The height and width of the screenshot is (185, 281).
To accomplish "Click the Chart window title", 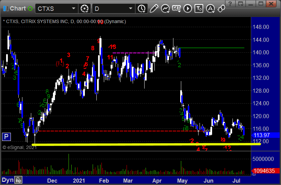I will 18,8.
